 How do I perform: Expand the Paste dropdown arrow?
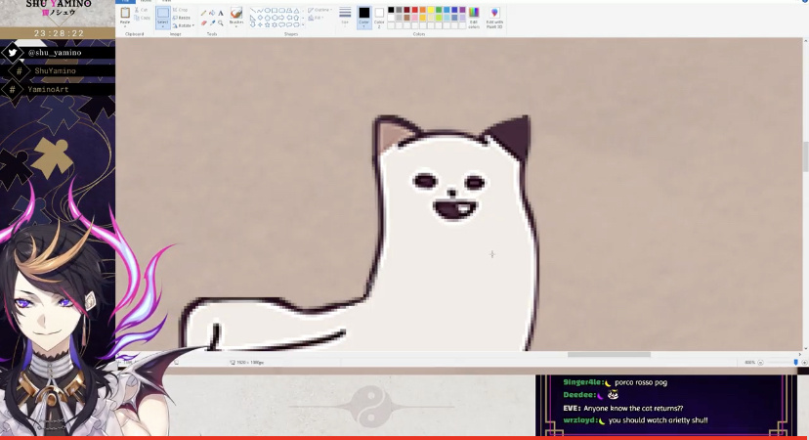(125, 24)
